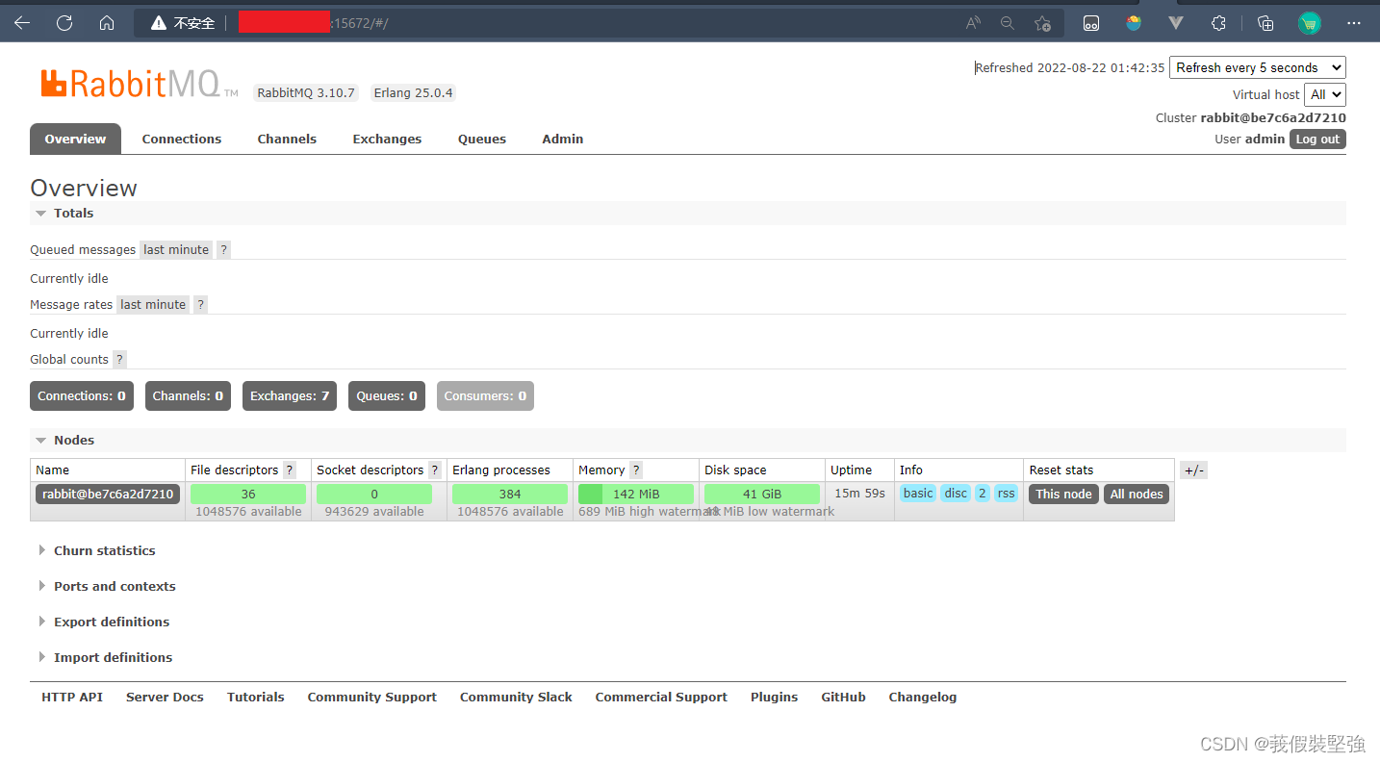Open the Community Support link
Image resolution: width=1380 pixels, height=762 pixels.
pyautogui.click(x=371, y=697)
